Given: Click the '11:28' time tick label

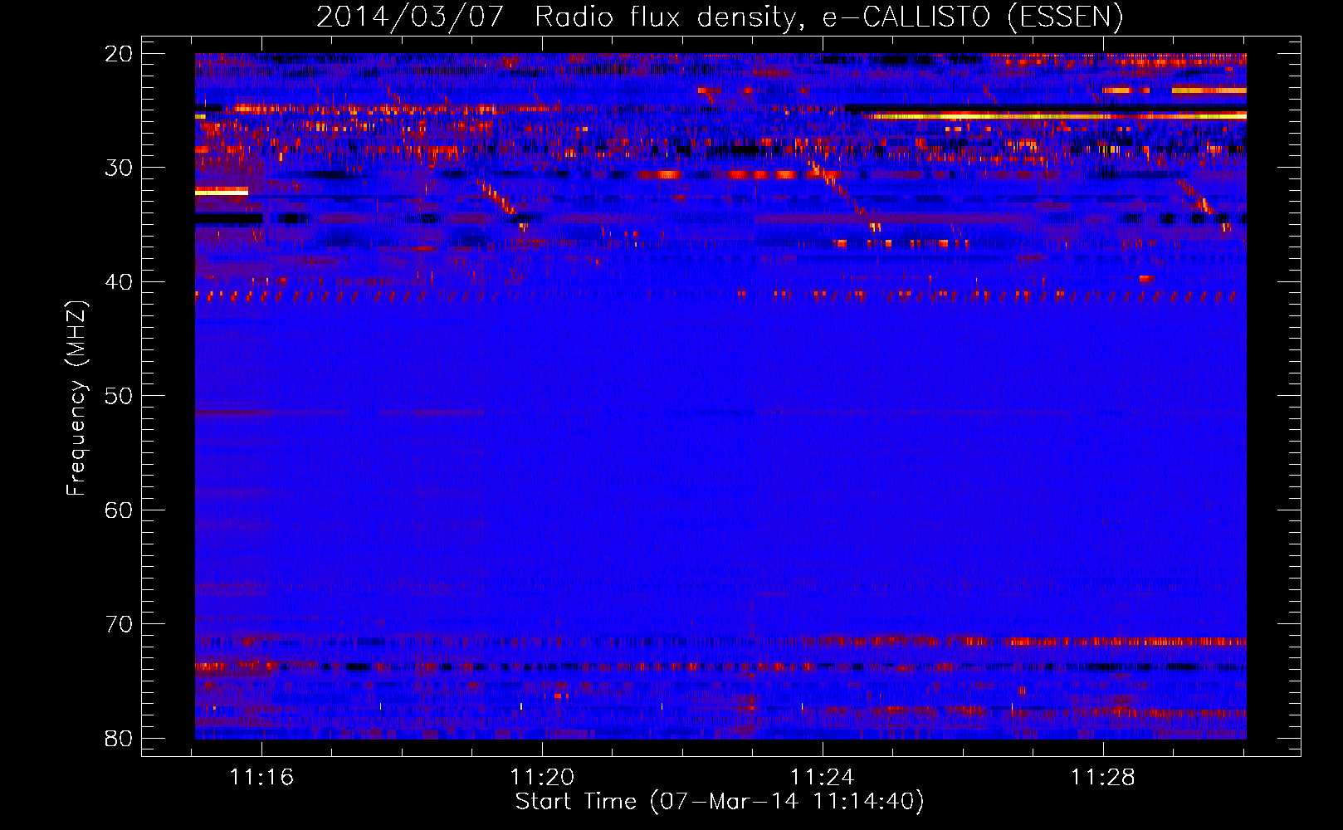Looking at the screenshot, I should 1103,778.
